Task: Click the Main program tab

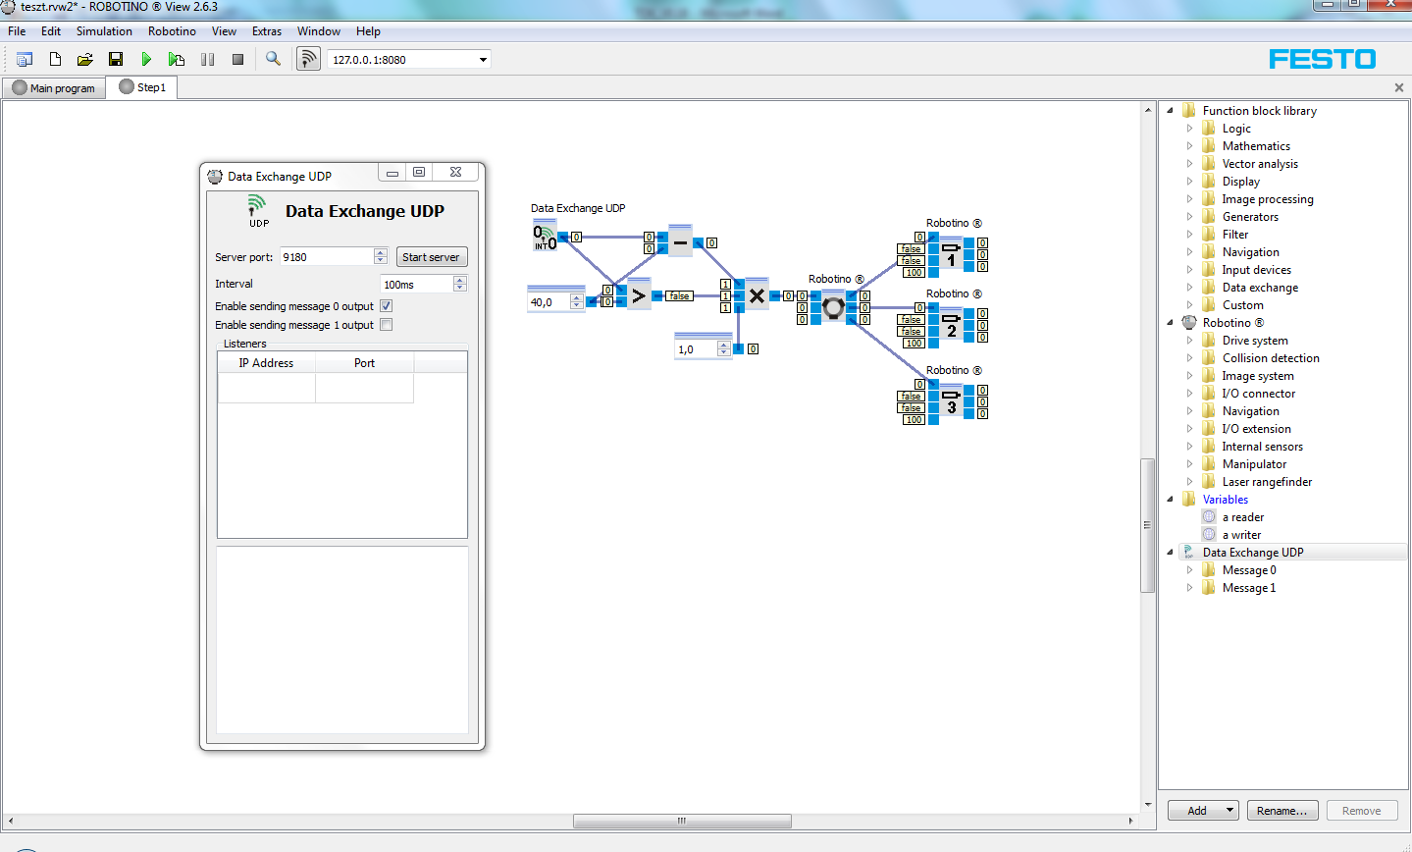Action: point(54,88)
